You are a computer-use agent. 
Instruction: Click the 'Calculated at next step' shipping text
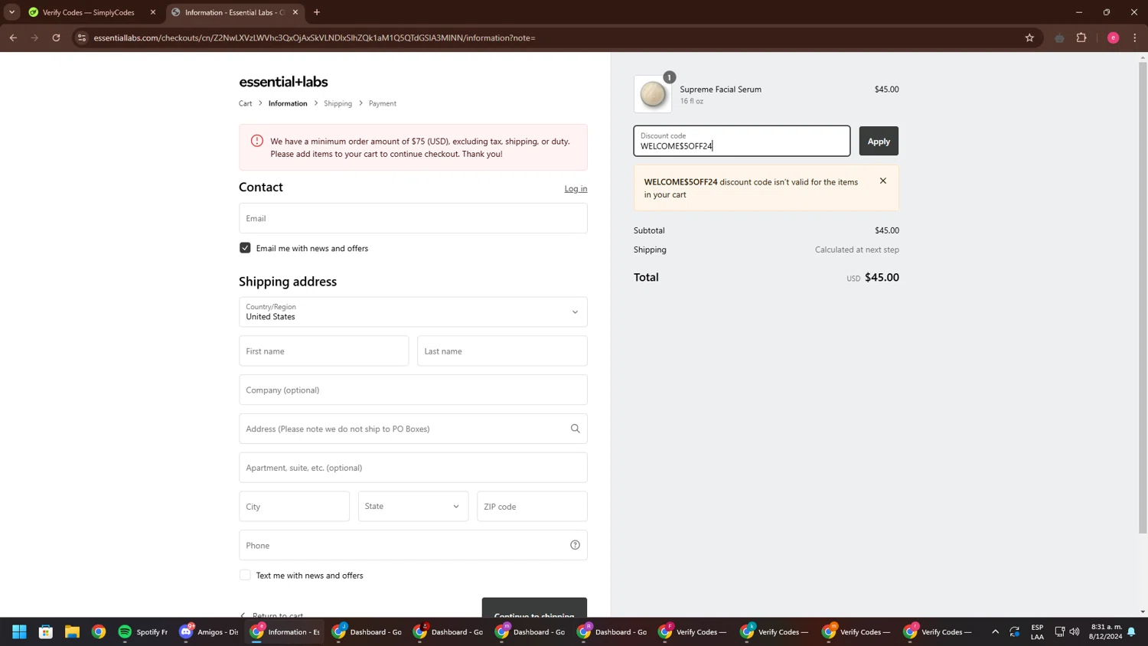coord(856,250)
